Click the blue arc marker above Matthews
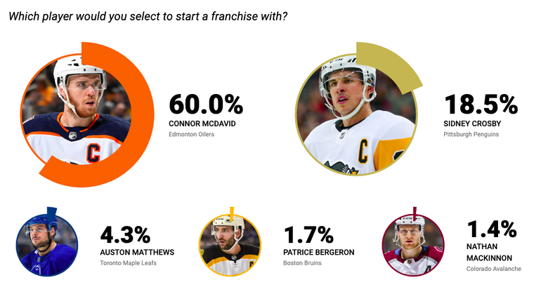Image resolution: width=541 pixels, height=294 pixels. pyautogui.click(x=52, y=214)
